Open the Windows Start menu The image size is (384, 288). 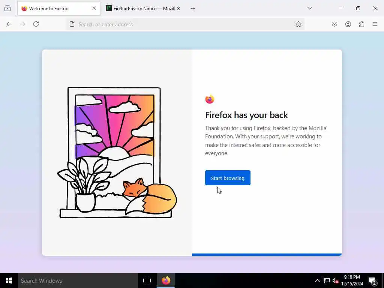coord(9,280)
